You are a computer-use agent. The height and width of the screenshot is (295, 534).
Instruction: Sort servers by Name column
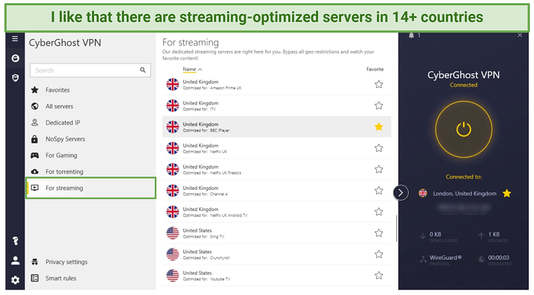(192, 69)
